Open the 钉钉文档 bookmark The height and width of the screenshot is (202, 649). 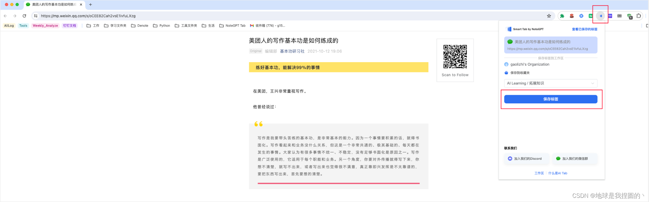click(x=70, y=26)
